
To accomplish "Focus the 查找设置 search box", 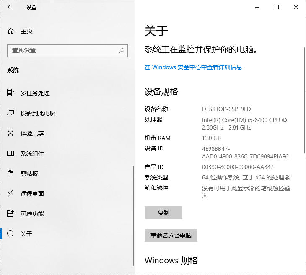I will pyautogui.click(x=63, y=50).
